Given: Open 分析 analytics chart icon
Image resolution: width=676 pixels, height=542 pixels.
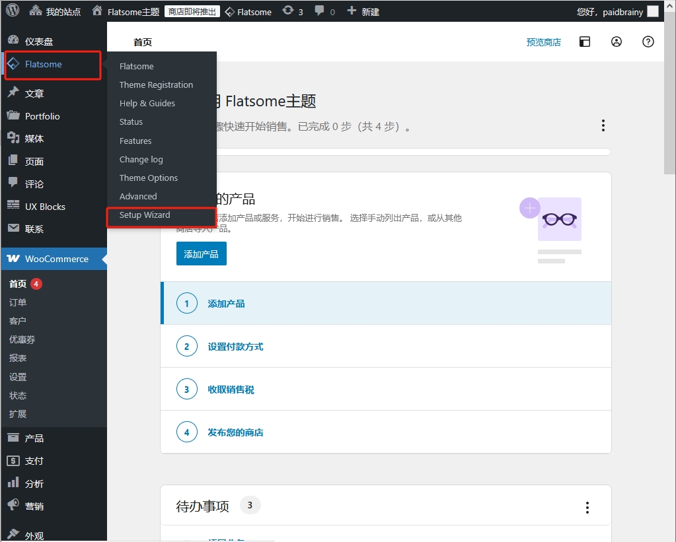Looking at the screenshot, I should point(13,483).
